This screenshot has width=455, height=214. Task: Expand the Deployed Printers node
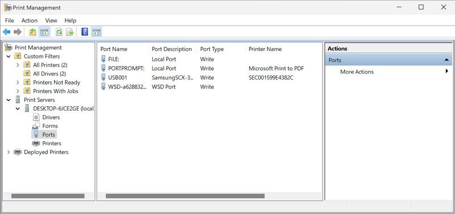(9, 152)
